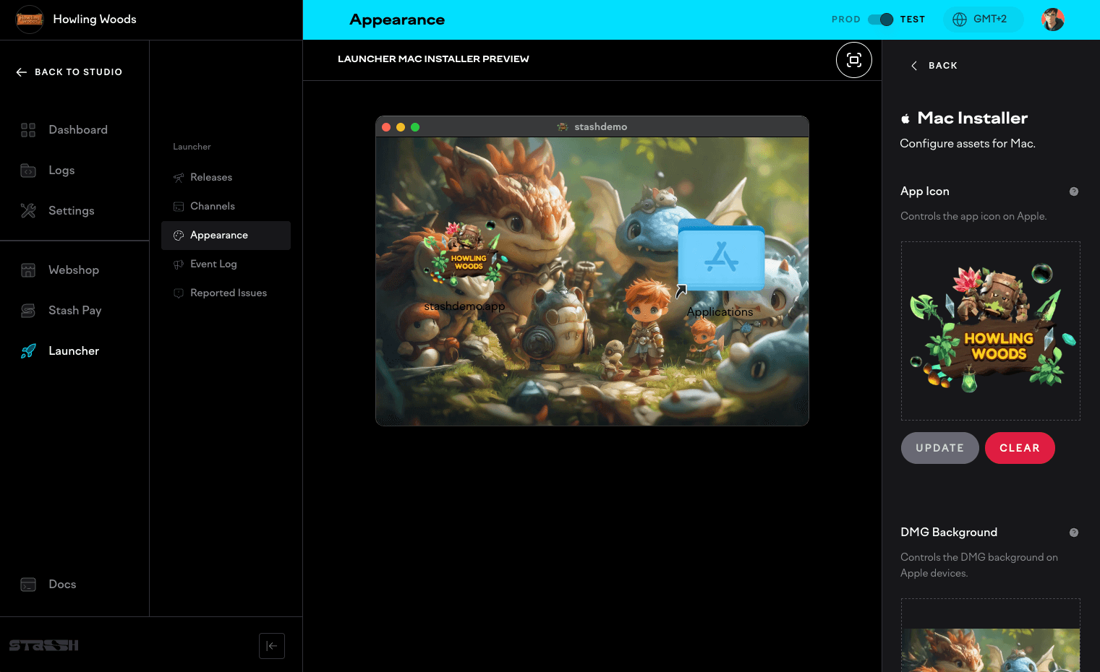Open the Dashboard using its grid icon
1100x672 pixels.
(x=27, y=129)
